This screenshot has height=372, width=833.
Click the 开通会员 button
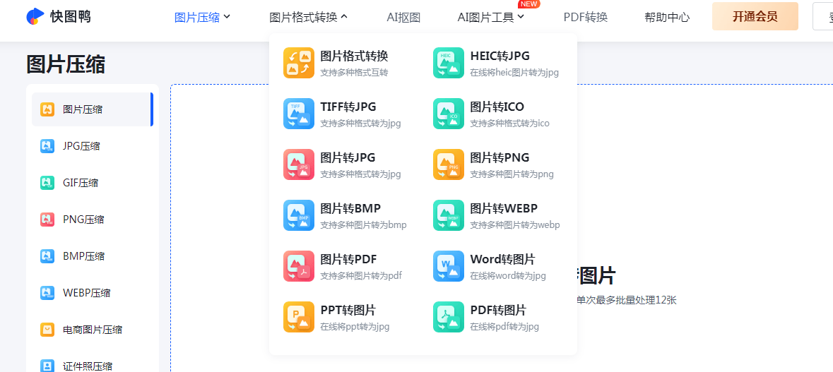tap(755, 16)
